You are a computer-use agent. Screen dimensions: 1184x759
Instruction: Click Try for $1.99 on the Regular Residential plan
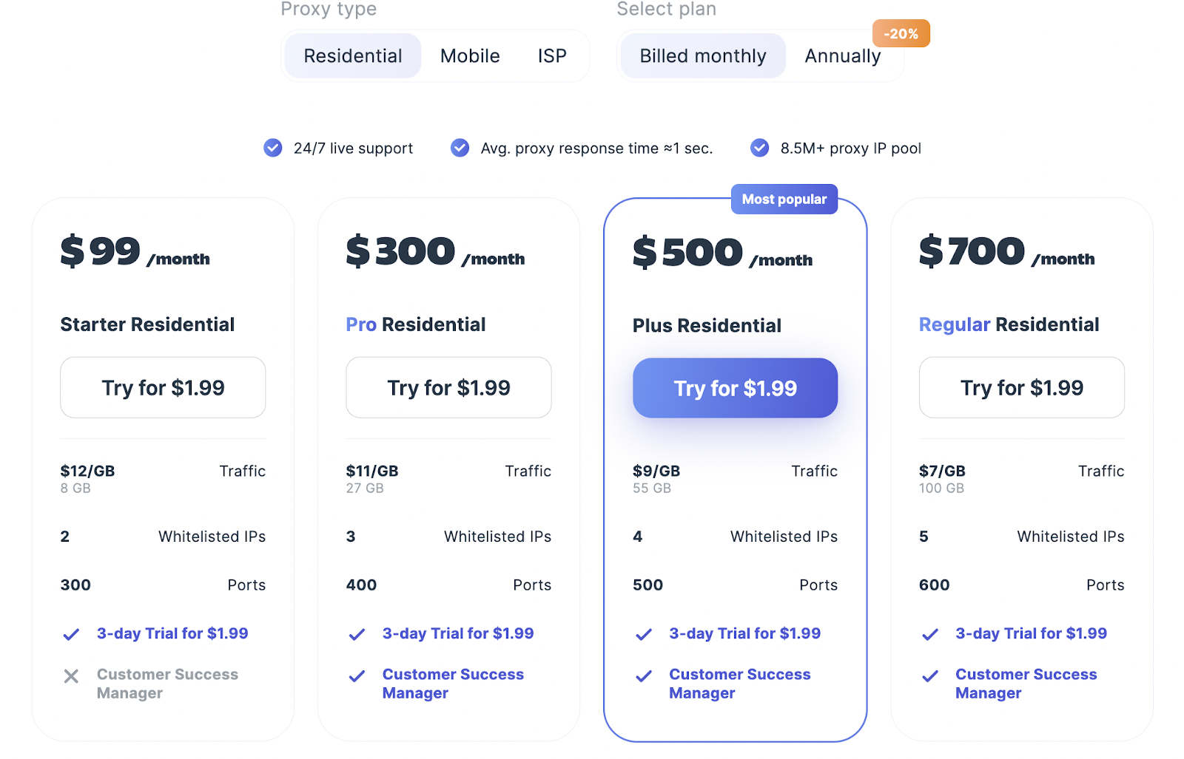tap(1021, 388)
